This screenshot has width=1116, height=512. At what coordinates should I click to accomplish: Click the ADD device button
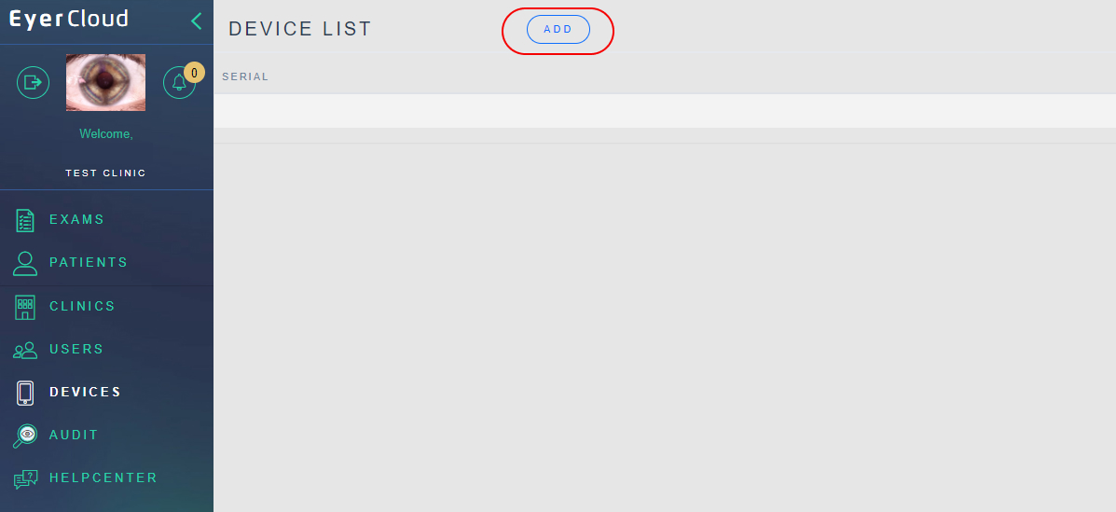[x=558, y=29]
